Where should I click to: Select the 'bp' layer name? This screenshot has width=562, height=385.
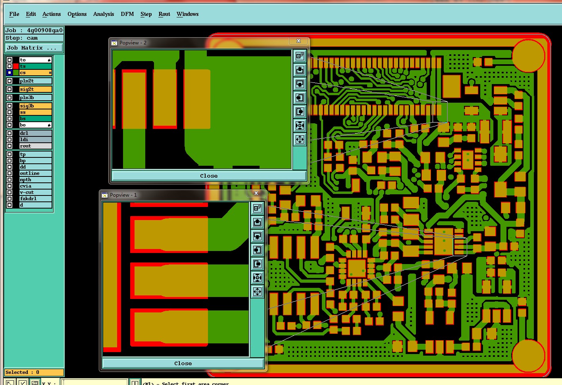click(x=36, y=161)
